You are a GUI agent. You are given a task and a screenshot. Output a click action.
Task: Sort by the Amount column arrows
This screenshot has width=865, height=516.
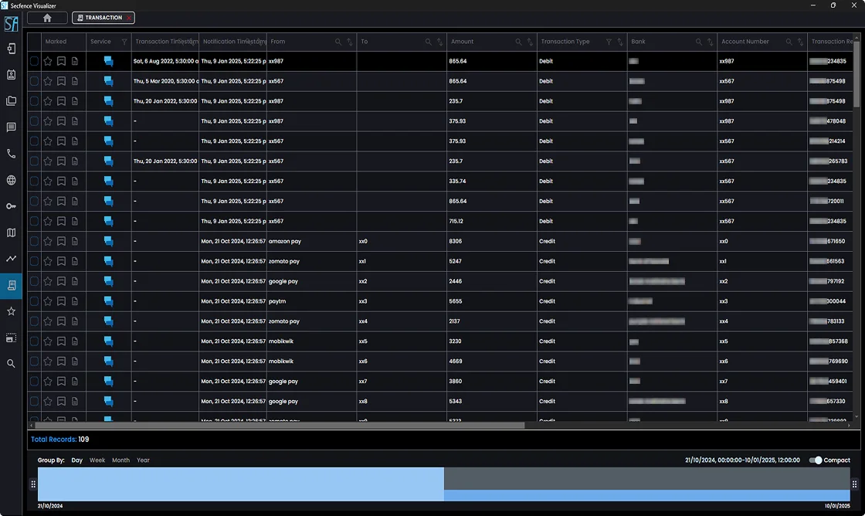tap(530, 42)
